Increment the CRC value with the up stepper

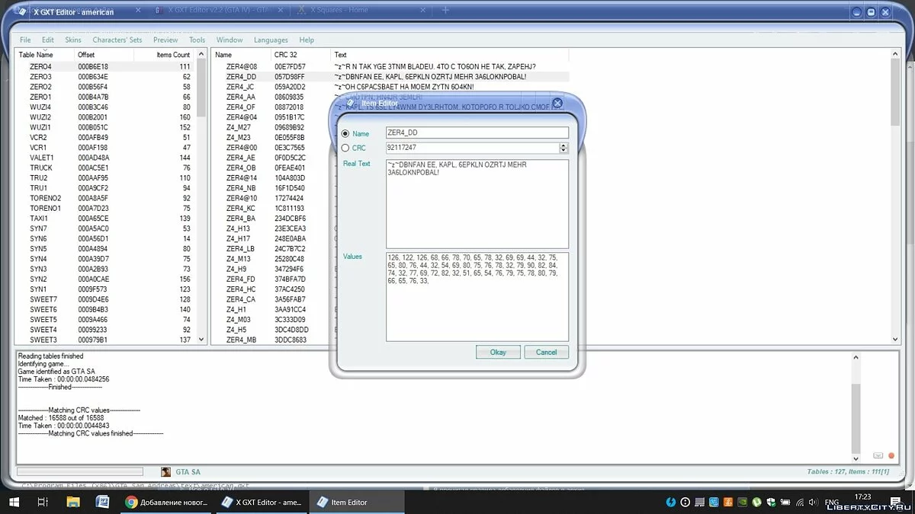click(x=563, y=145)
